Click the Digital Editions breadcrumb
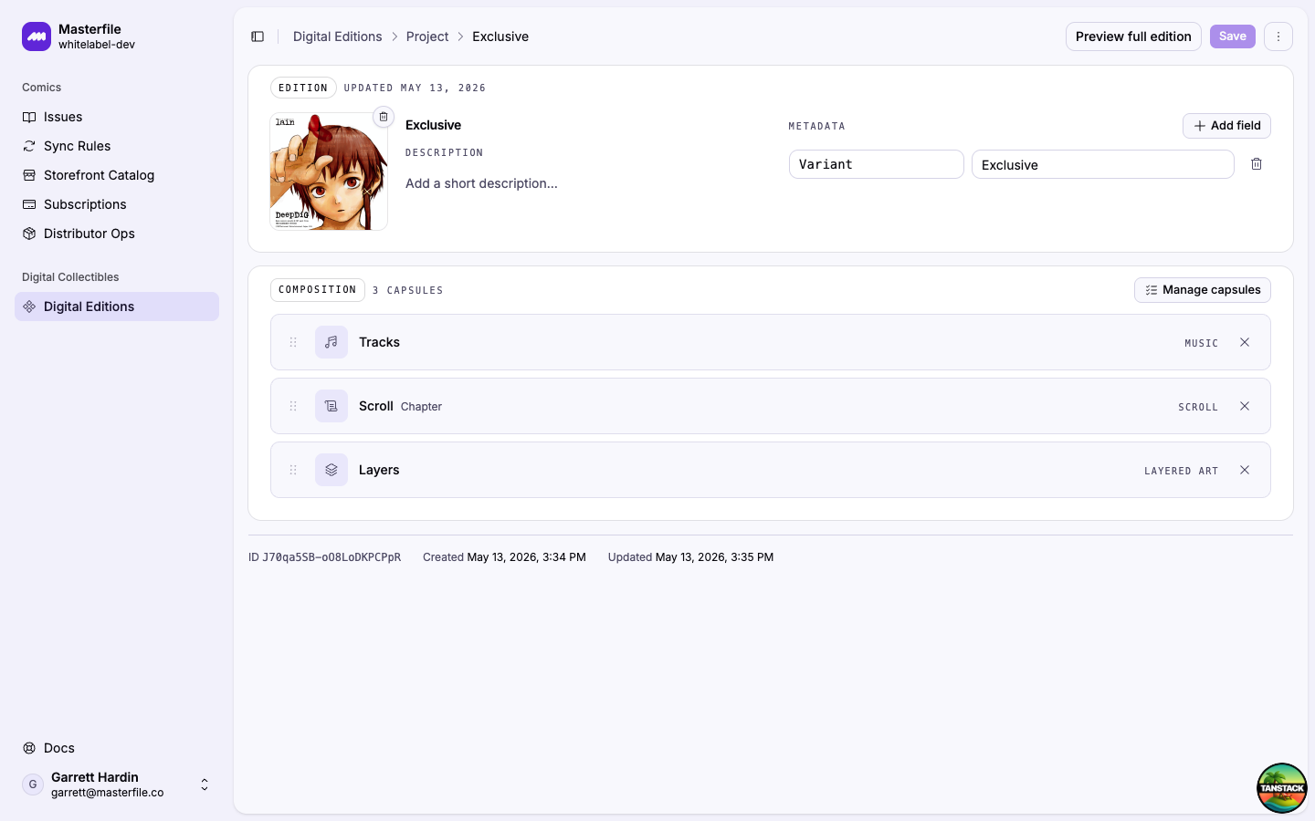This screenshot has width=1315, height=821. pos(337,36)
